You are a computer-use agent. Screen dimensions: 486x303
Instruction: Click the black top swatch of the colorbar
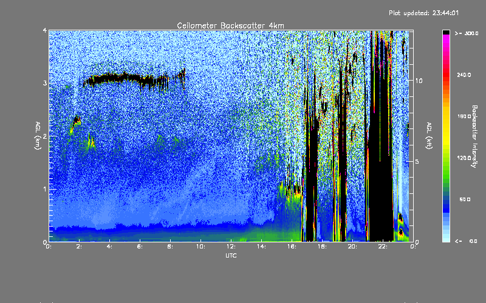[446, 33]
